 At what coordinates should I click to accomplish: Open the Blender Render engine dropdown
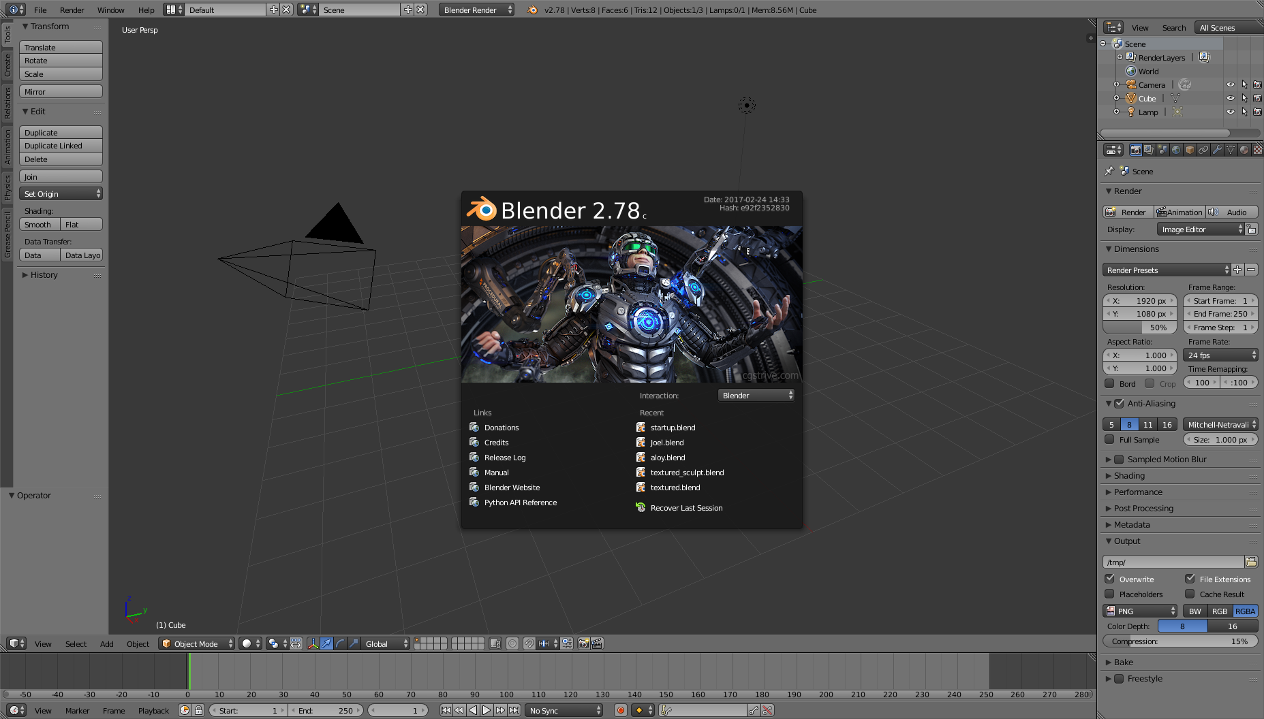tap(476, 10)
